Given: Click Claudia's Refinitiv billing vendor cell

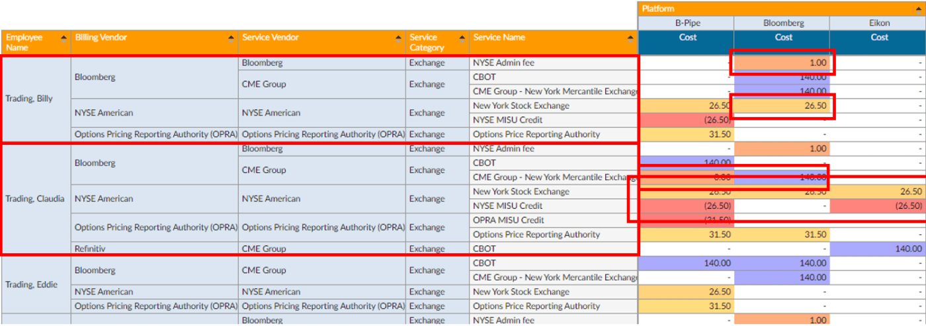Looking at the screenshot, I should 155,249.
